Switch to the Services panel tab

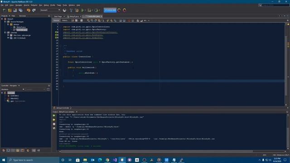[22, 16]
